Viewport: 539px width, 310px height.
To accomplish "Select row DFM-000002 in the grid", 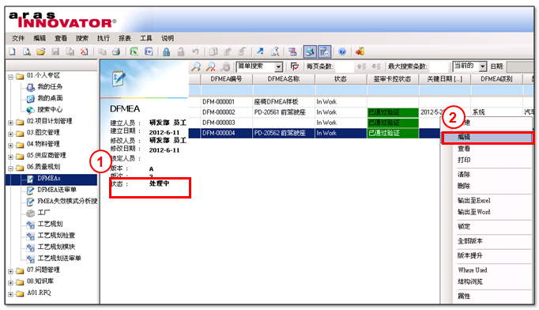I will coord(361,112).
